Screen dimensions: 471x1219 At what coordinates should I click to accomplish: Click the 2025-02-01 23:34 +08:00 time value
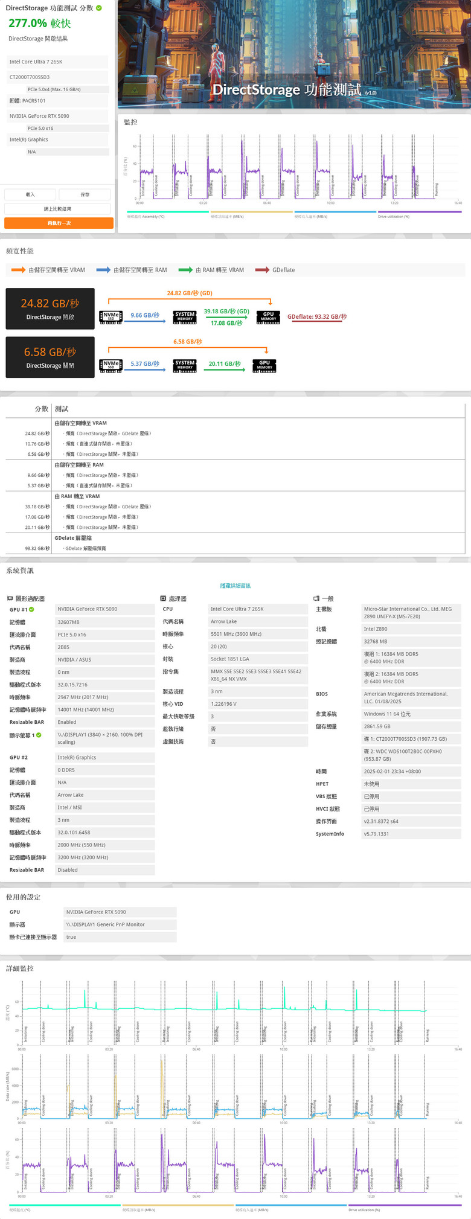412,772
